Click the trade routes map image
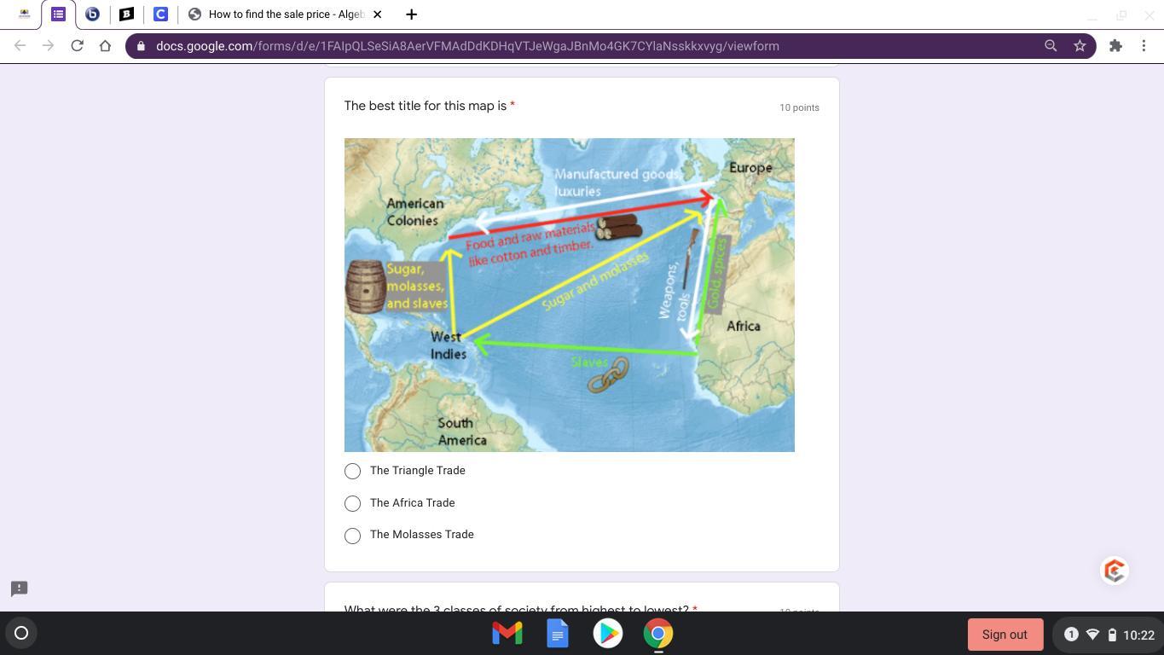The image size is (1164, 655). [x=570, y=295]
